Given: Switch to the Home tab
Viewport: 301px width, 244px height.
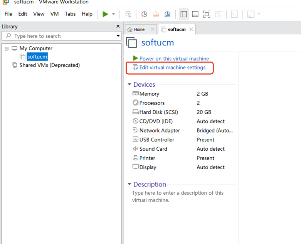Looking at the screenshot, I should 139,30.
